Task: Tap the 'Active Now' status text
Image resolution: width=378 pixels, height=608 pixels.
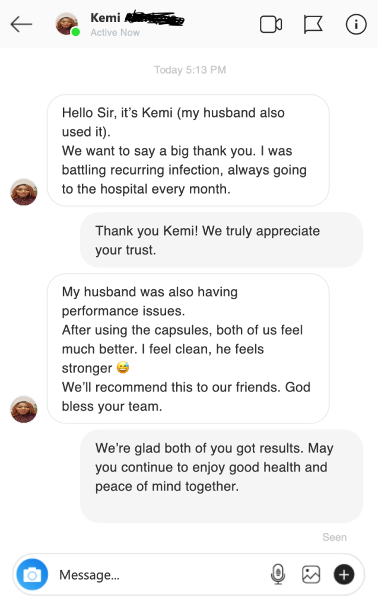Action: pyautogui.click(x=115, y=33)
